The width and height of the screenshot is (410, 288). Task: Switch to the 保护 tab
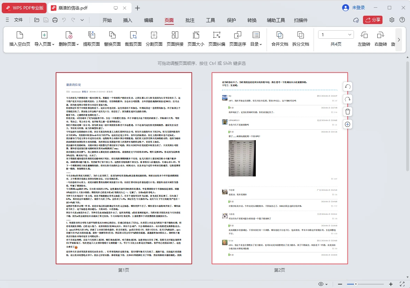click(x=231, y=20)
